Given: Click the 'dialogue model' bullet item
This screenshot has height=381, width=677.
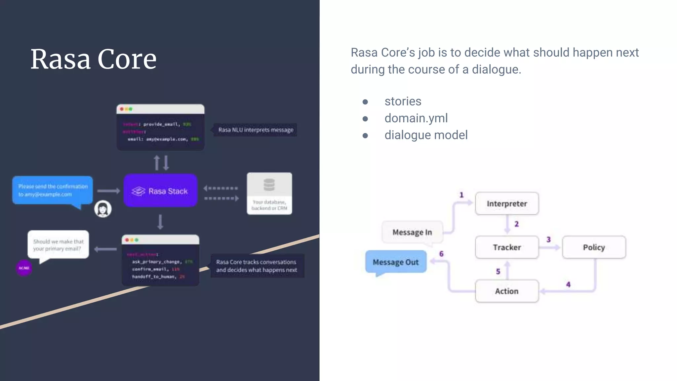Looking at the screenshot, I should coord(426,135).
